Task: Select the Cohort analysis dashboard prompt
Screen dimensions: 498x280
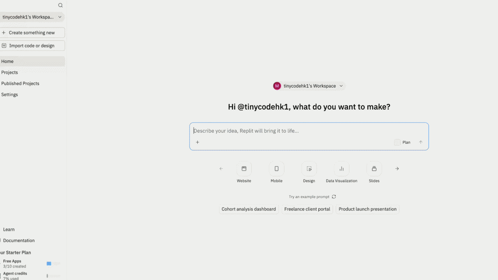Action: (249, 209)
